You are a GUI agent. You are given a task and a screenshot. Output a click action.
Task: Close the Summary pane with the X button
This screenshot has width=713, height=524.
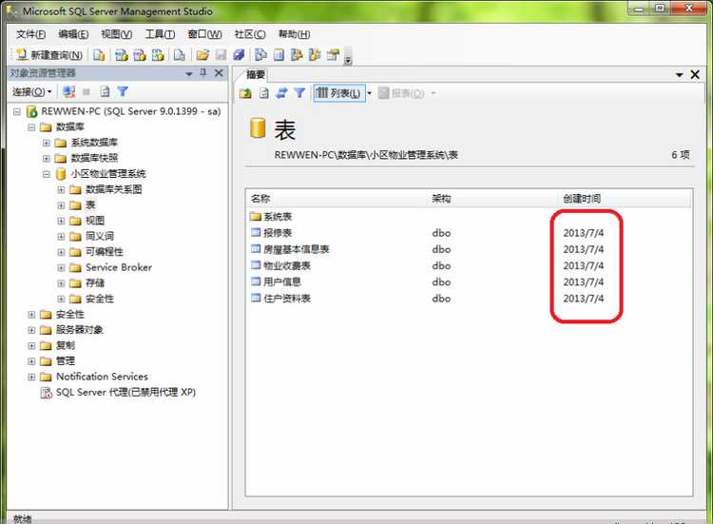(695, 74)
